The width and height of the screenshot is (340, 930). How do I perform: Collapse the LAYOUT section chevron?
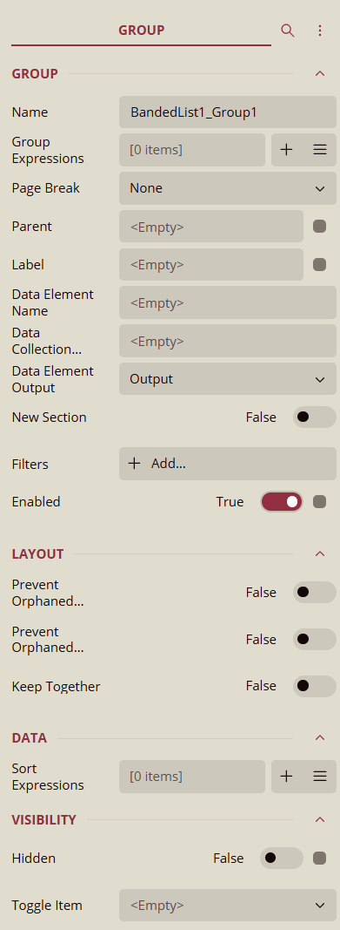[320, 554]
